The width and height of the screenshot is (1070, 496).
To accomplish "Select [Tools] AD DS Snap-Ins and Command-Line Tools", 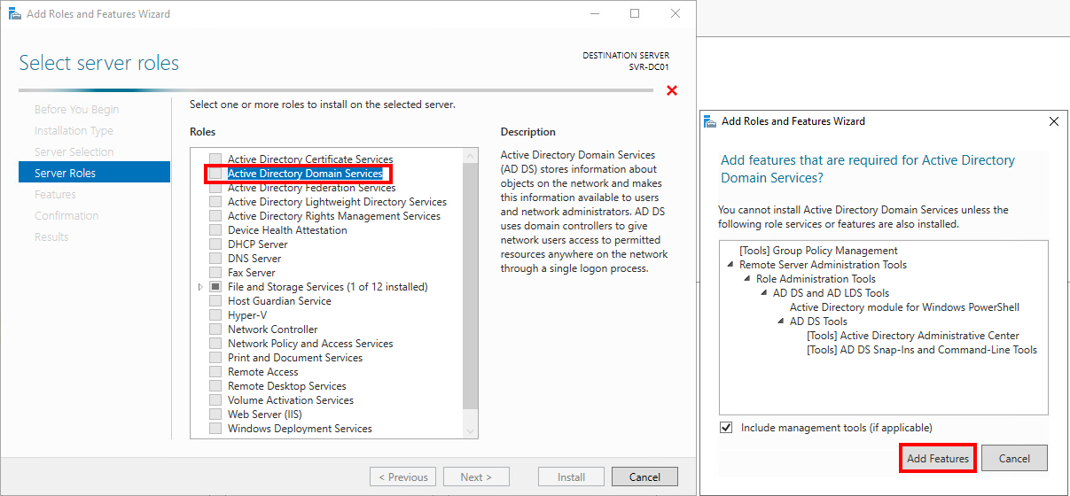I will pyautogui.click(x=922, y=350).
